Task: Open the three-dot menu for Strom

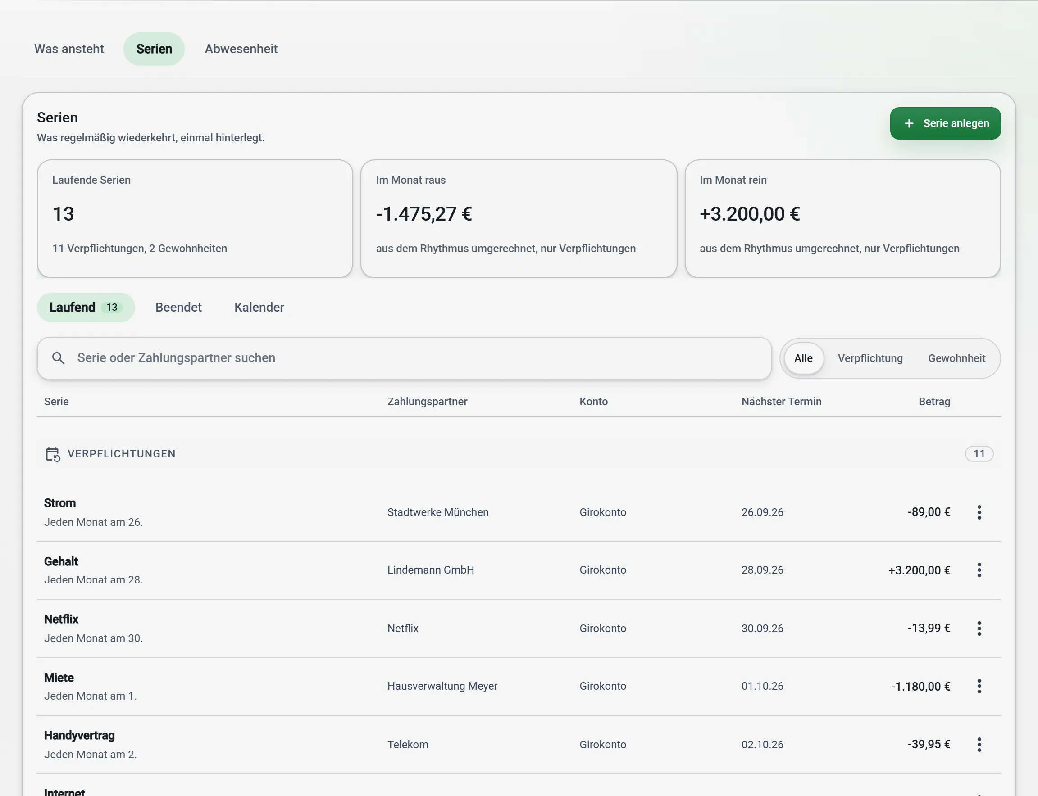Action: pos(979,512)
